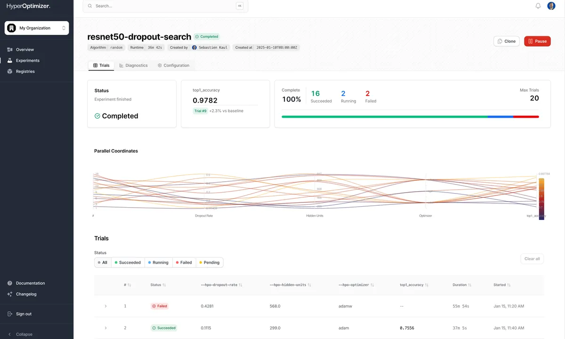
Task: Pause the resnet50-dropout-search experiment
Action: [x=537, y=41]
